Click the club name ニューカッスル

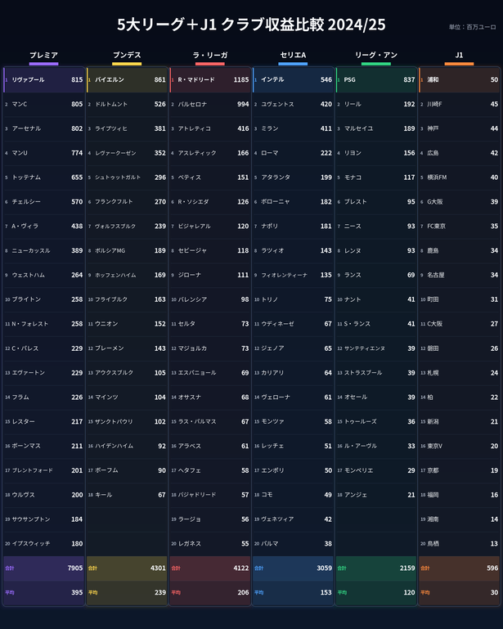pyautogui.click(x=31, y=251)
